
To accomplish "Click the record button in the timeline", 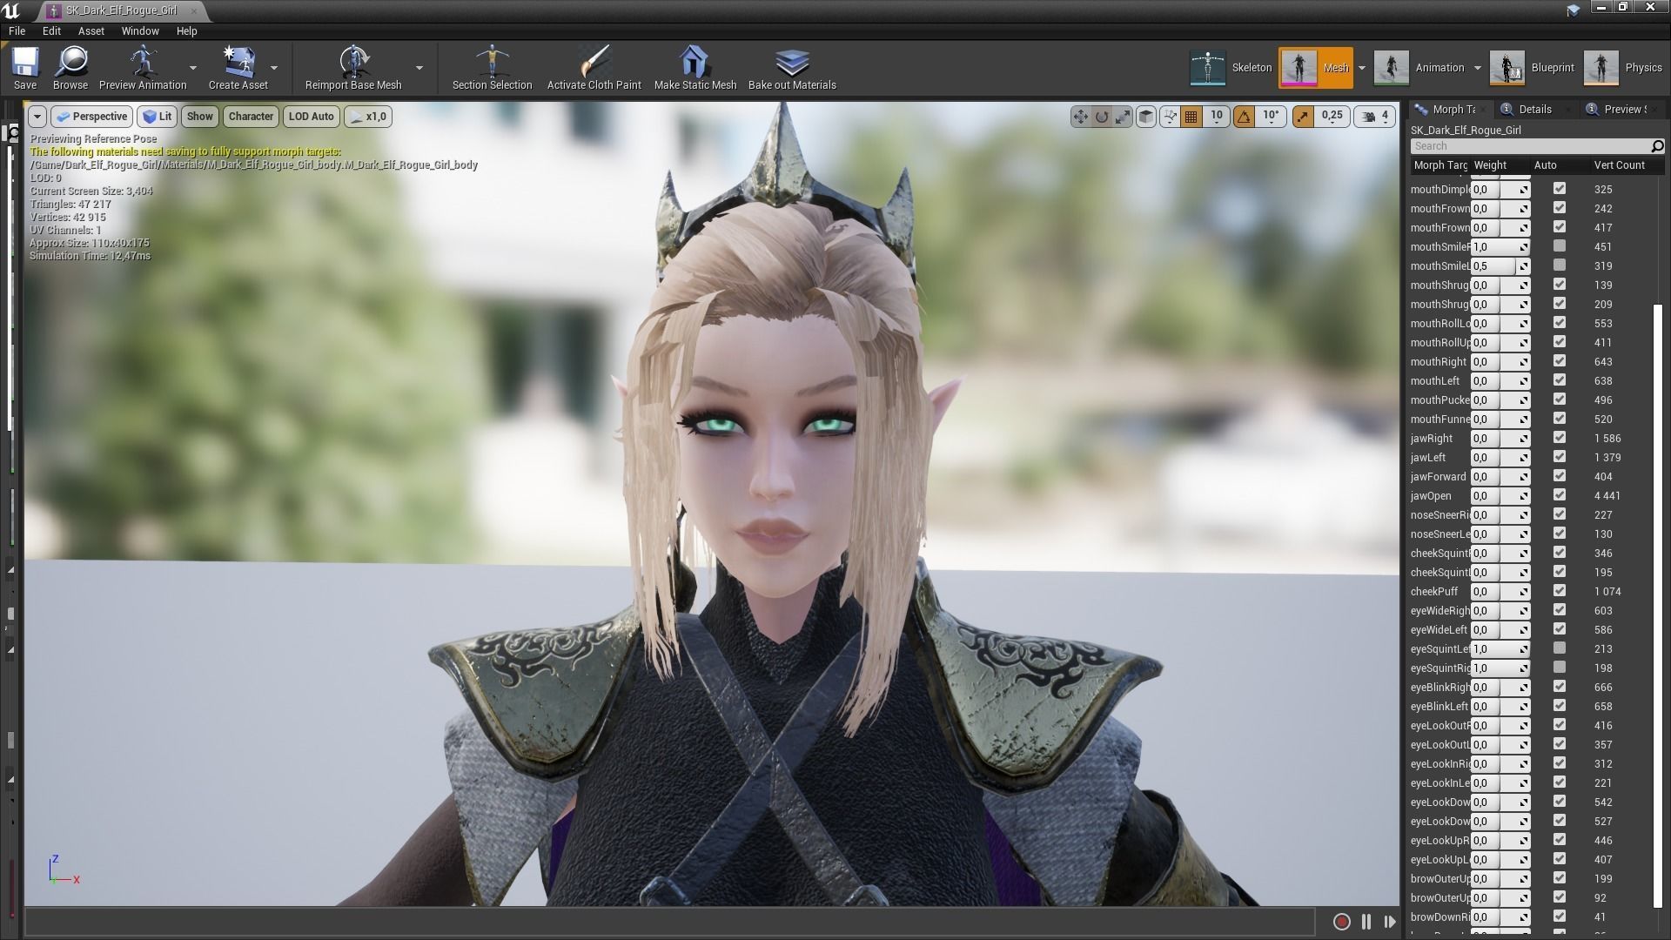I will [1341, 921].
